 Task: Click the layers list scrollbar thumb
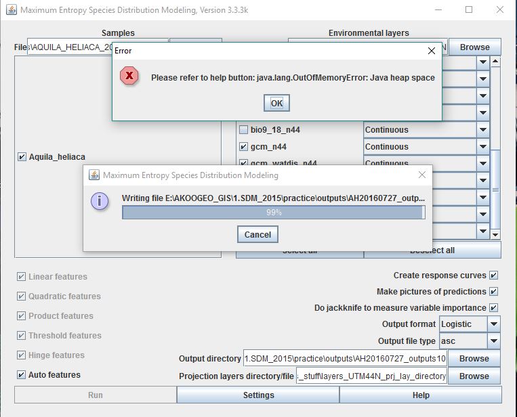[495, 190]
